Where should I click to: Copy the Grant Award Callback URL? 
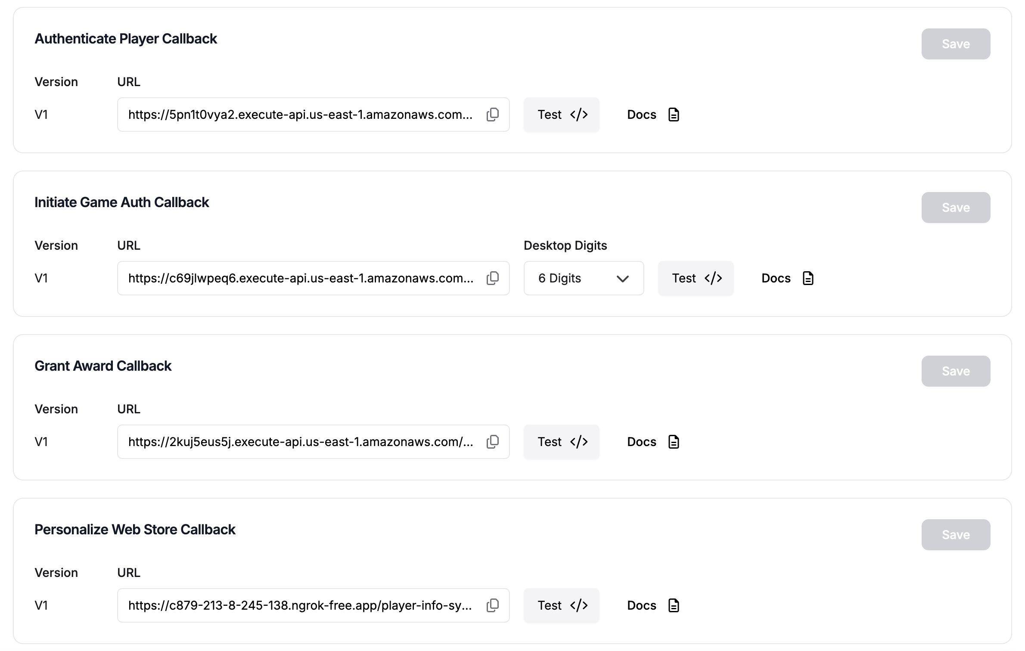pyautogui.click(x=493, y=442)
